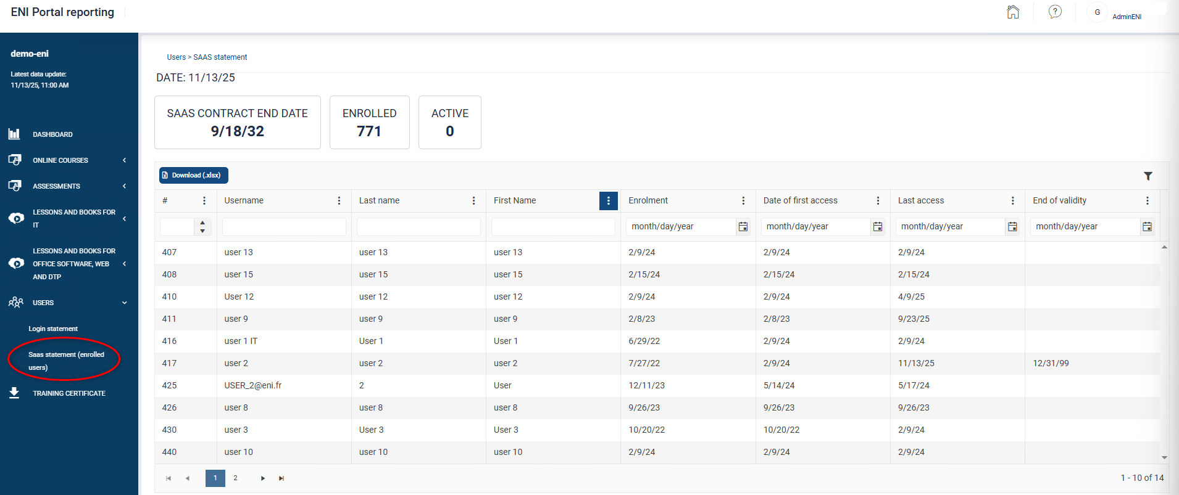Screen dimensions: 1179x495
Task: Open the Last name column menu dots
Action: 473,200
